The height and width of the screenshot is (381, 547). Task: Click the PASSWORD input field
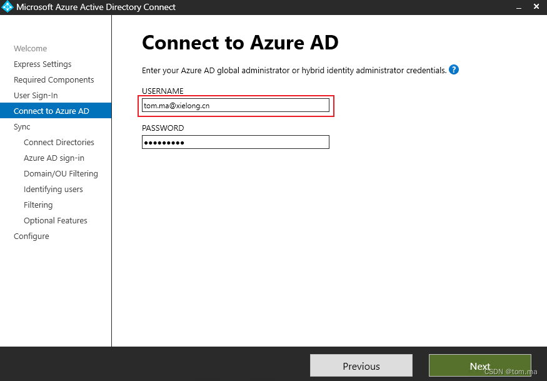click(236, 142)
